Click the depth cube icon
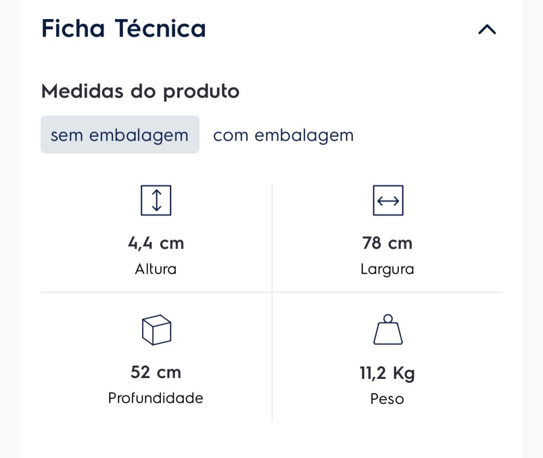The width and height of the screenshot is (543, 458). tap(156, 330)
